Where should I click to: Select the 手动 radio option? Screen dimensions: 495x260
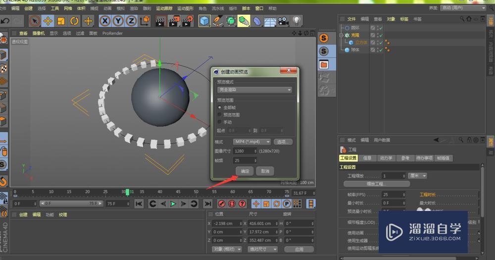[220, 122]
